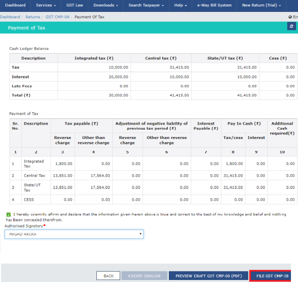This screenshot has height=282, width=298.
Task: Click the Dashboard breadcrumb link
Action: 10,17
